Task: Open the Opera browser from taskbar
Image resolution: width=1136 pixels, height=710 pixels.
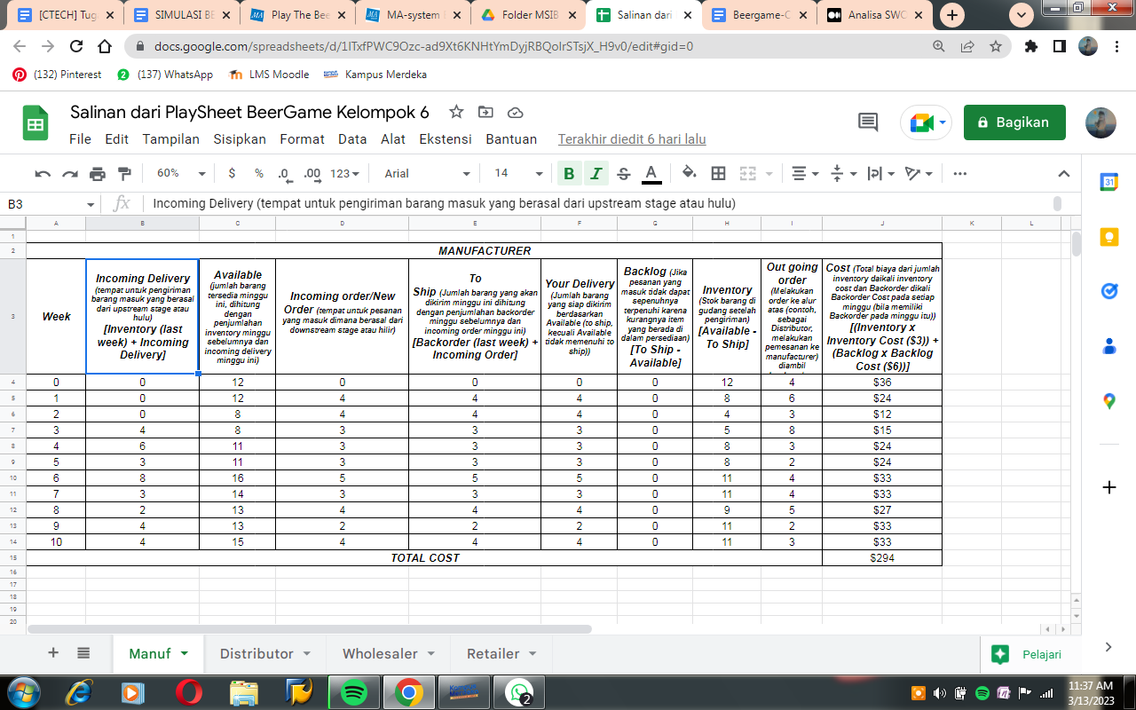Action: tap(187, 692)
